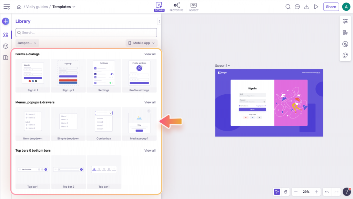The image size is (353, 199).
Task: Click the hamburger menu top left
Action: coord(7,7)
